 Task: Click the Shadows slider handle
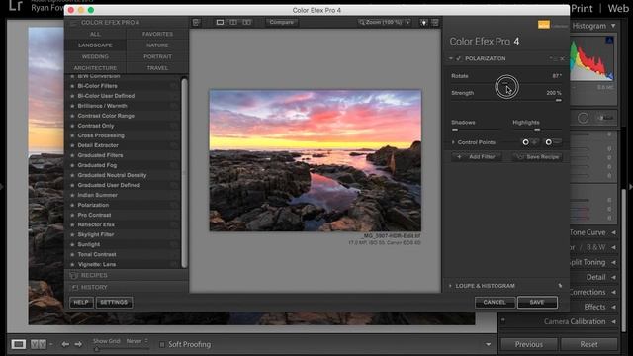[x=455, y=130]
